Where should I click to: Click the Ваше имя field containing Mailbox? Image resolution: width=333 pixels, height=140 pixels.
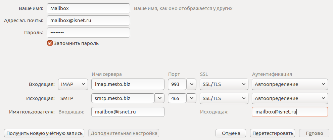(88, 8)
